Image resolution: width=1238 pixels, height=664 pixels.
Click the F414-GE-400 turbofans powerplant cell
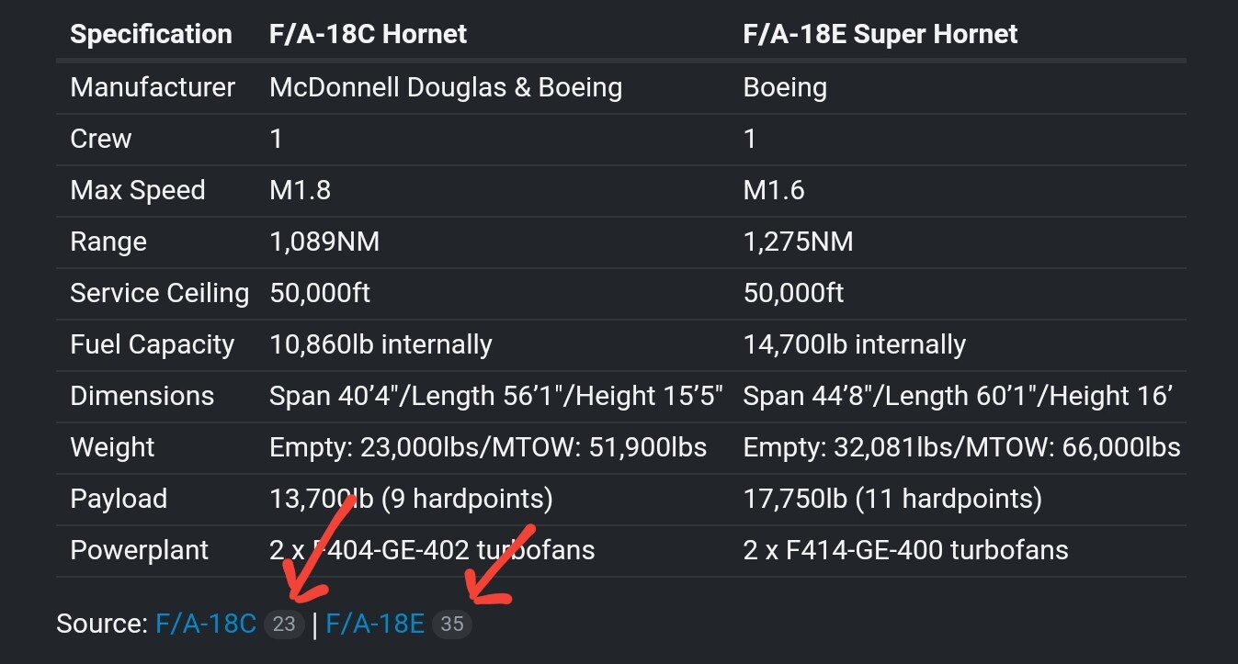pyautogui.click(x=905, y=550)
